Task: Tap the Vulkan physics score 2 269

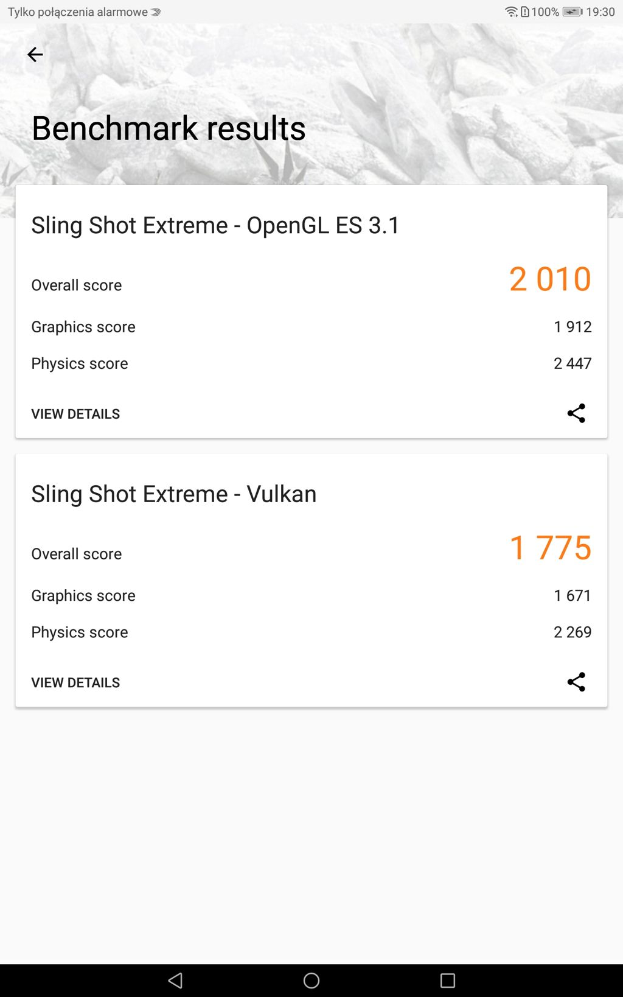Action: [x=573, y=632]
